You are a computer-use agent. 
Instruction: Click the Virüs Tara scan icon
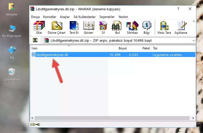point(164,27)
